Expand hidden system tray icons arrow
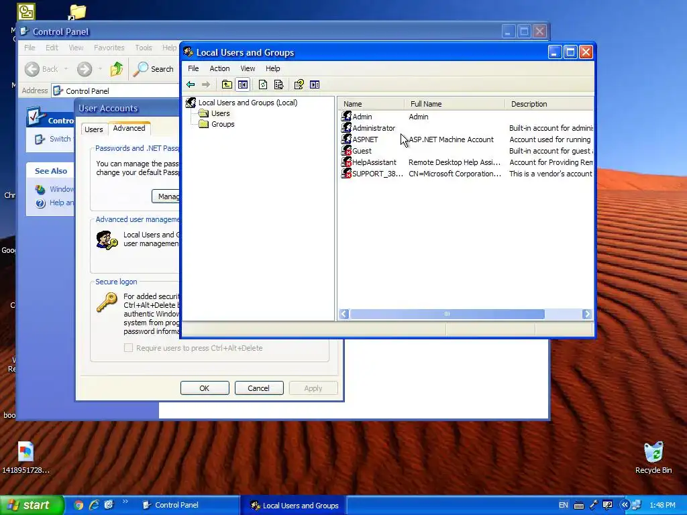687x515 pixels. coord(625,505)
